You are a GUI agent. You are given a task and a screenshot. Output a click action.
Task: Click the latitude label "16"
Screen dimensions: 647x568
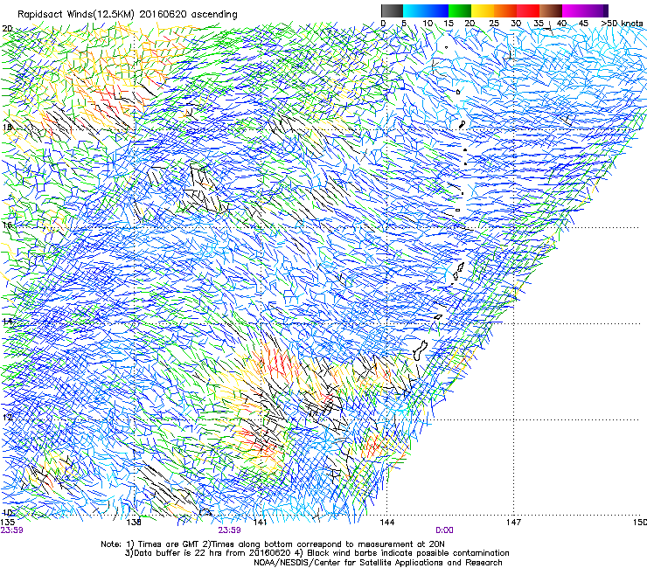pos(7,225)
